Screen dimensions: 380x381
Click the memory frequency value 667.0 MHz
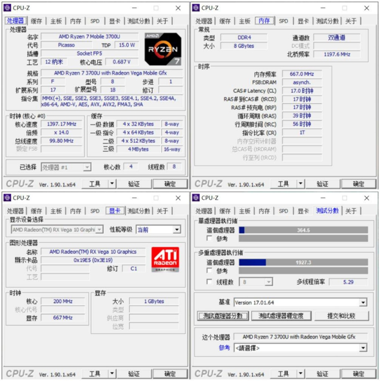click(x=302, y=74)
